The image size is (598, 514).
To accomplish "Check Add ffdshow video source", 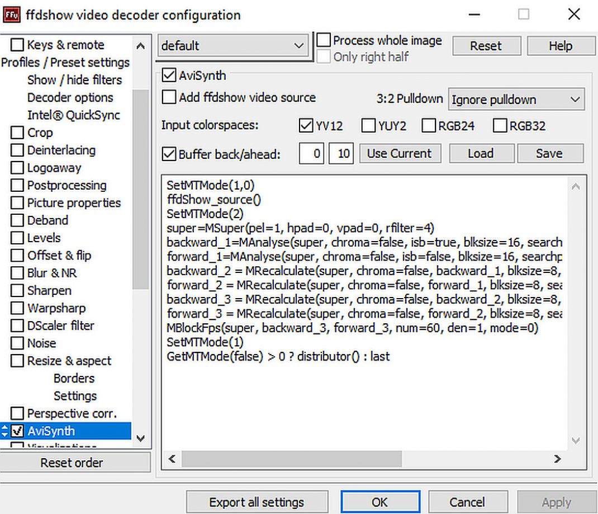I will click(x=169, y=97).
